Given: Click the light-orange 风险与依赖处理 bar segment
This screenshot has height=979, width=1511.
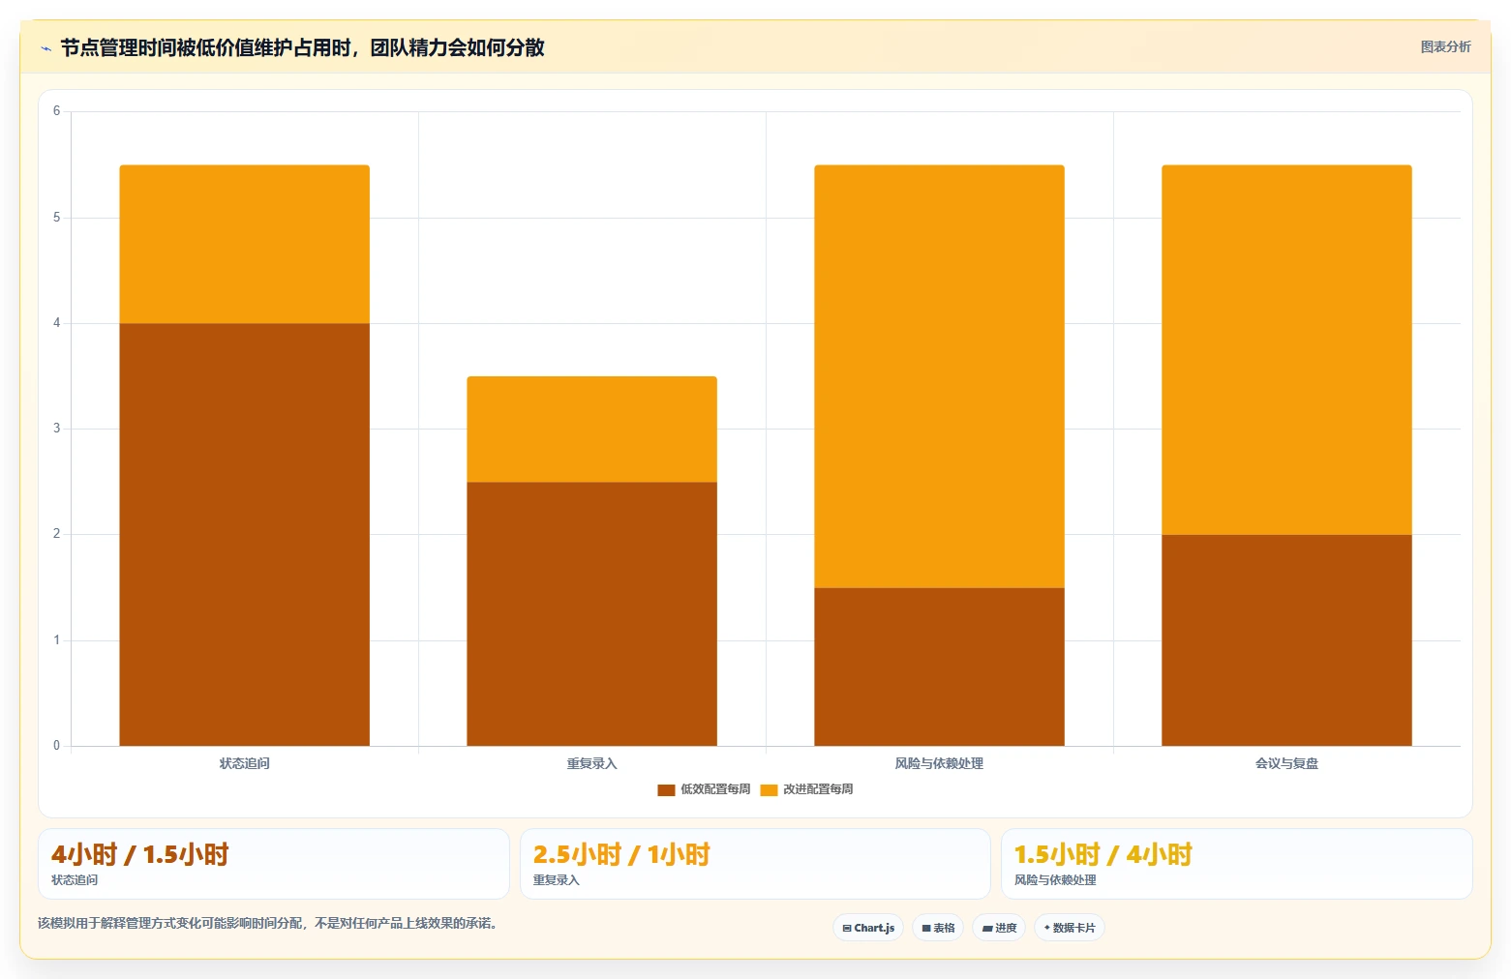Looking at the screenshot, I should pyautogui.click(x=939, y=376).
